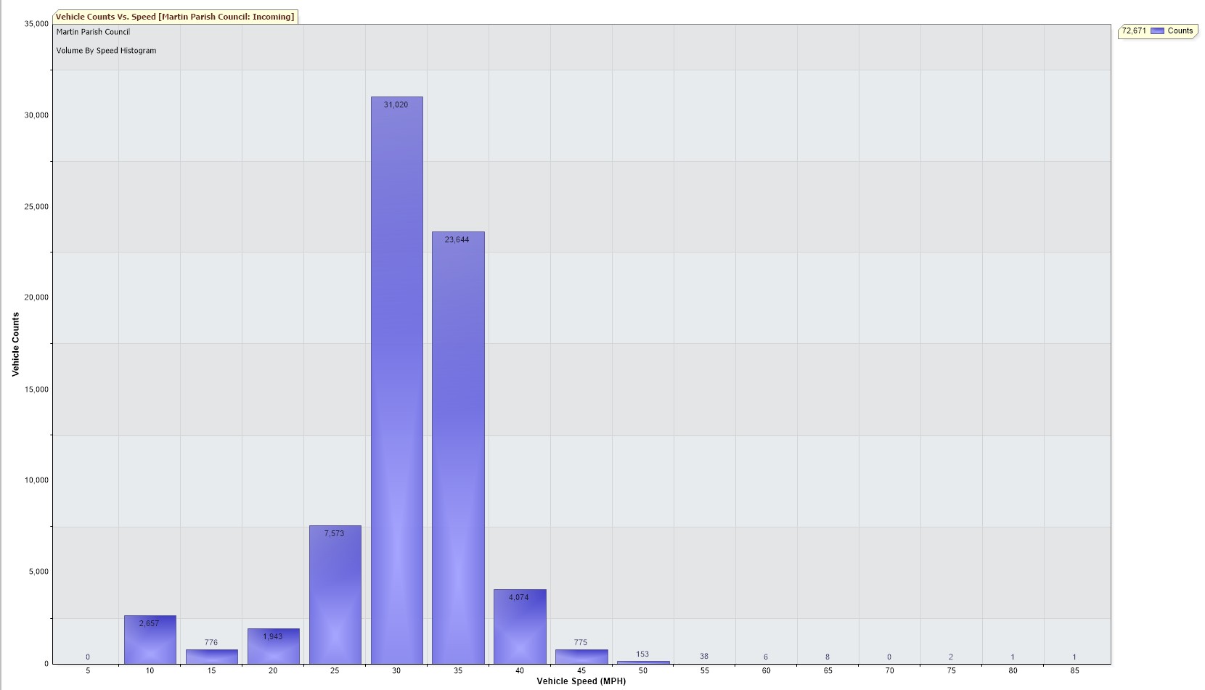Select the 15 MPH bar with 776

pyautogui.click(x=211, y=657)
